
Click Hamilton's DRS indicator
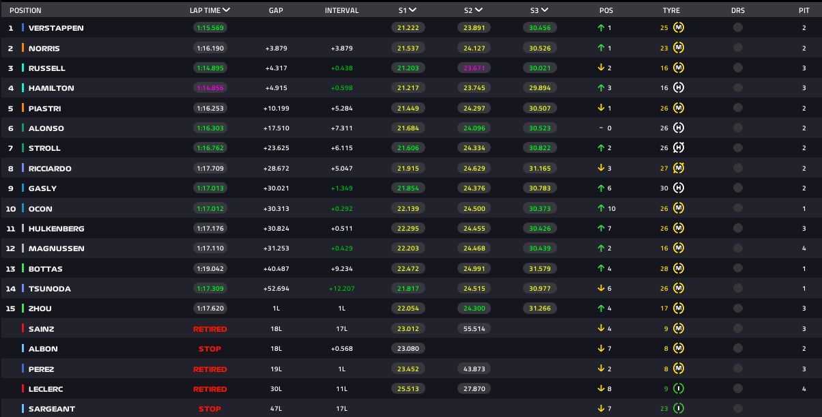(x=738, y=88)
